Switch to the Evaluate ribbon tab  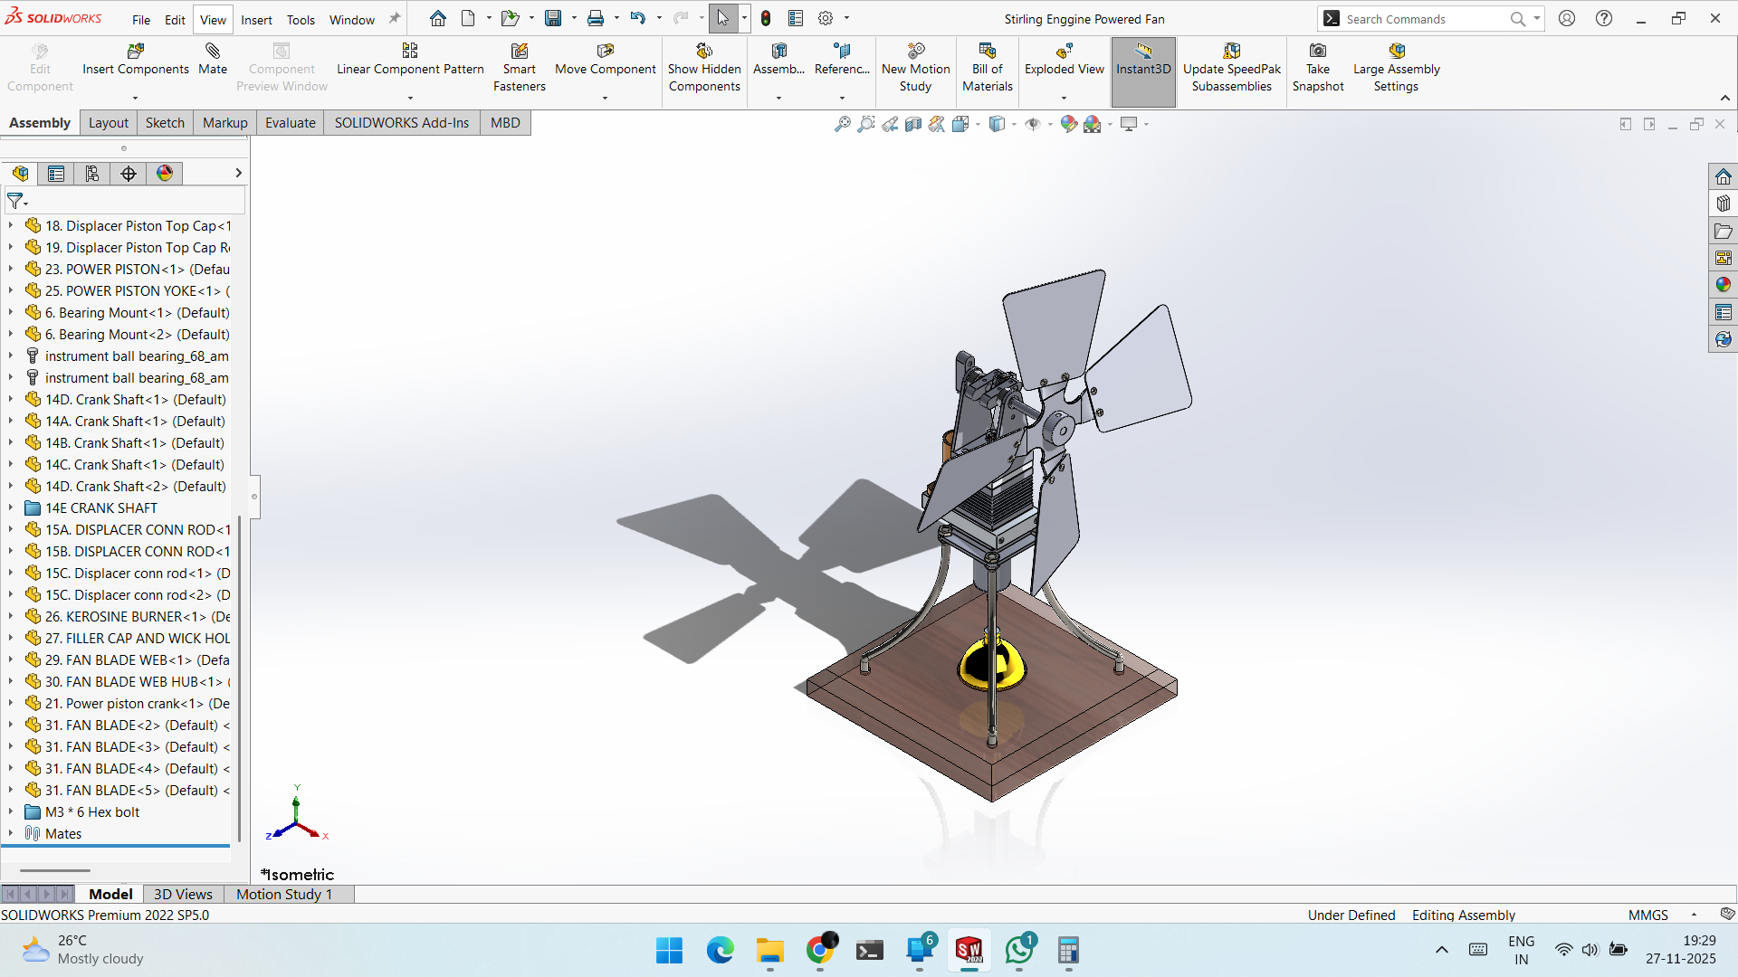coord(290,123)
